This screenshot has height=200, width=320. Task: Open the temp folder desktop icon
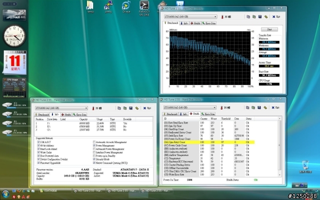pos(90,7)
